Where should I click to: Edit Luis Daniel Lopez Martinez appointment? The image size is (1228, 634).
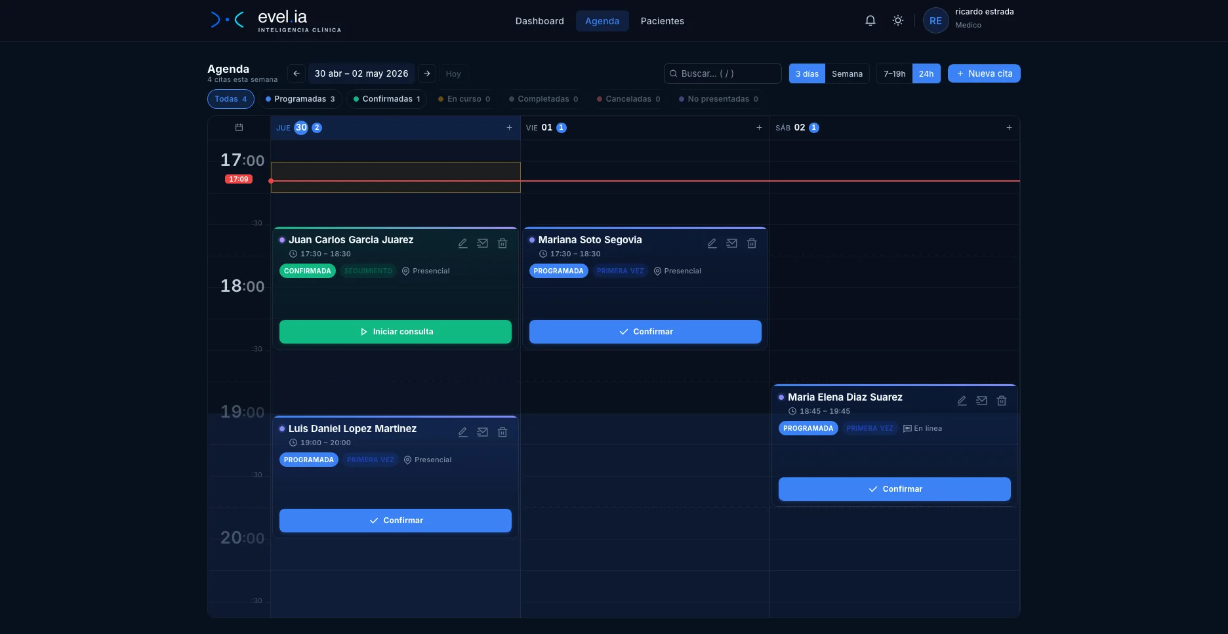pyautogui.click(x=462, y=432)
